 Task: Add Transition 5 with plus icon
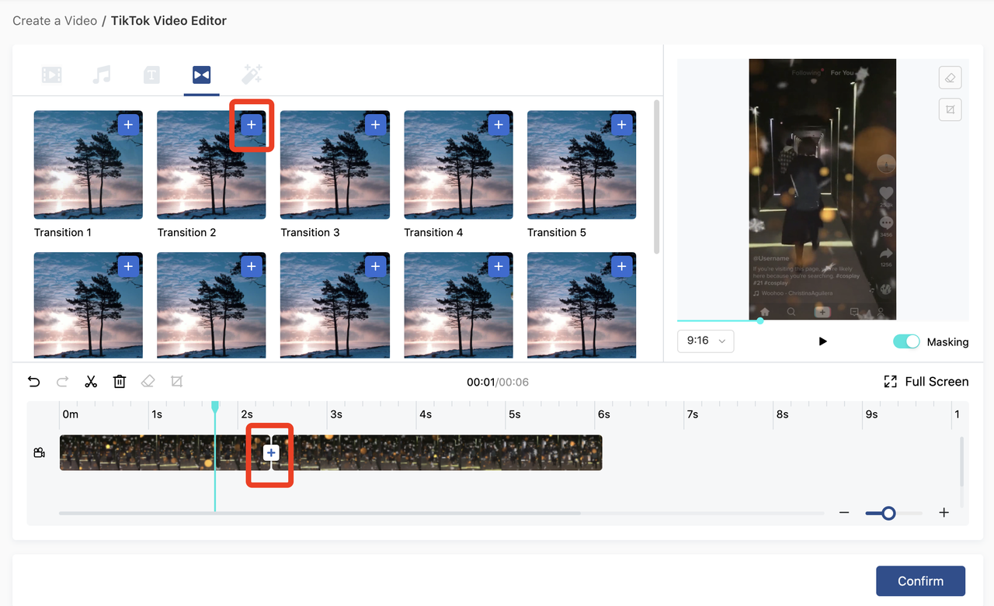(x=621, y=125)
